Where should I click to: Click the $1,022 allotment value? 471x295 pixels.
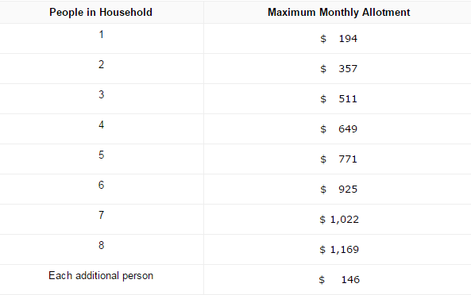(339, 220)
